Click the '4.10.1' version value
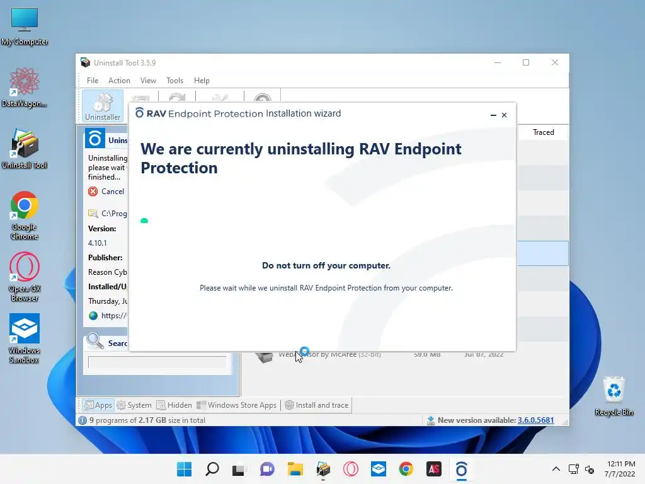 click(98, 243)
